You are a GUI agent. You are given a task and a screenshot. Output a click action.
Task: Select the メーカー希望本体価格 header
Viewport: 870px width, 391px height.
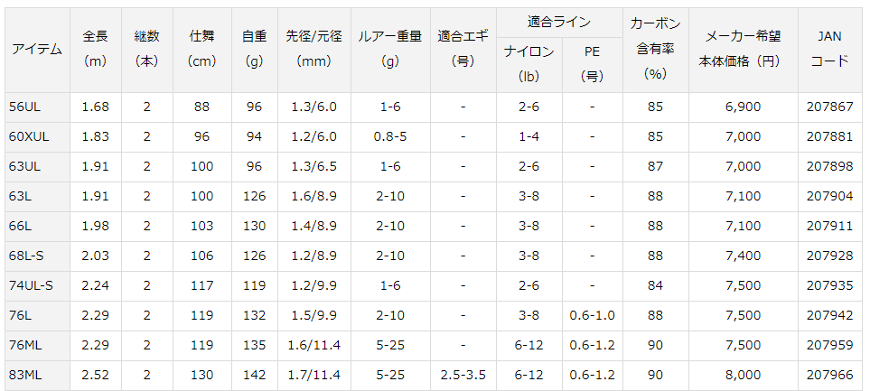tap(744, 50)
